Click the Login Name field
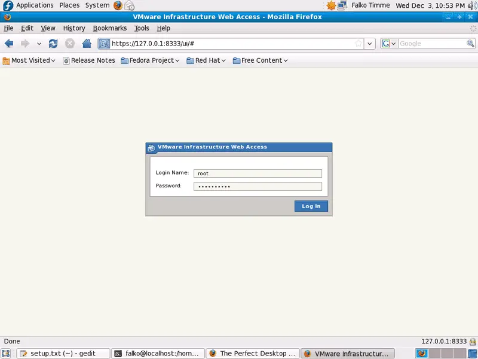This screenshot has width=478, height=359. 258,174
